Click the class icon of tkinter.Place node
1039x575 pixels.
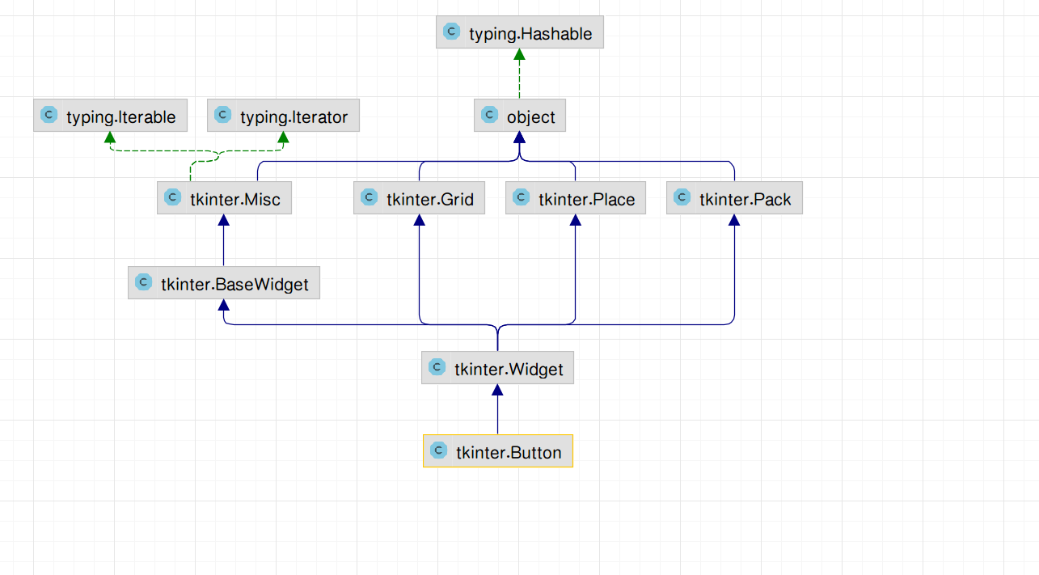[x=521, y=197]
